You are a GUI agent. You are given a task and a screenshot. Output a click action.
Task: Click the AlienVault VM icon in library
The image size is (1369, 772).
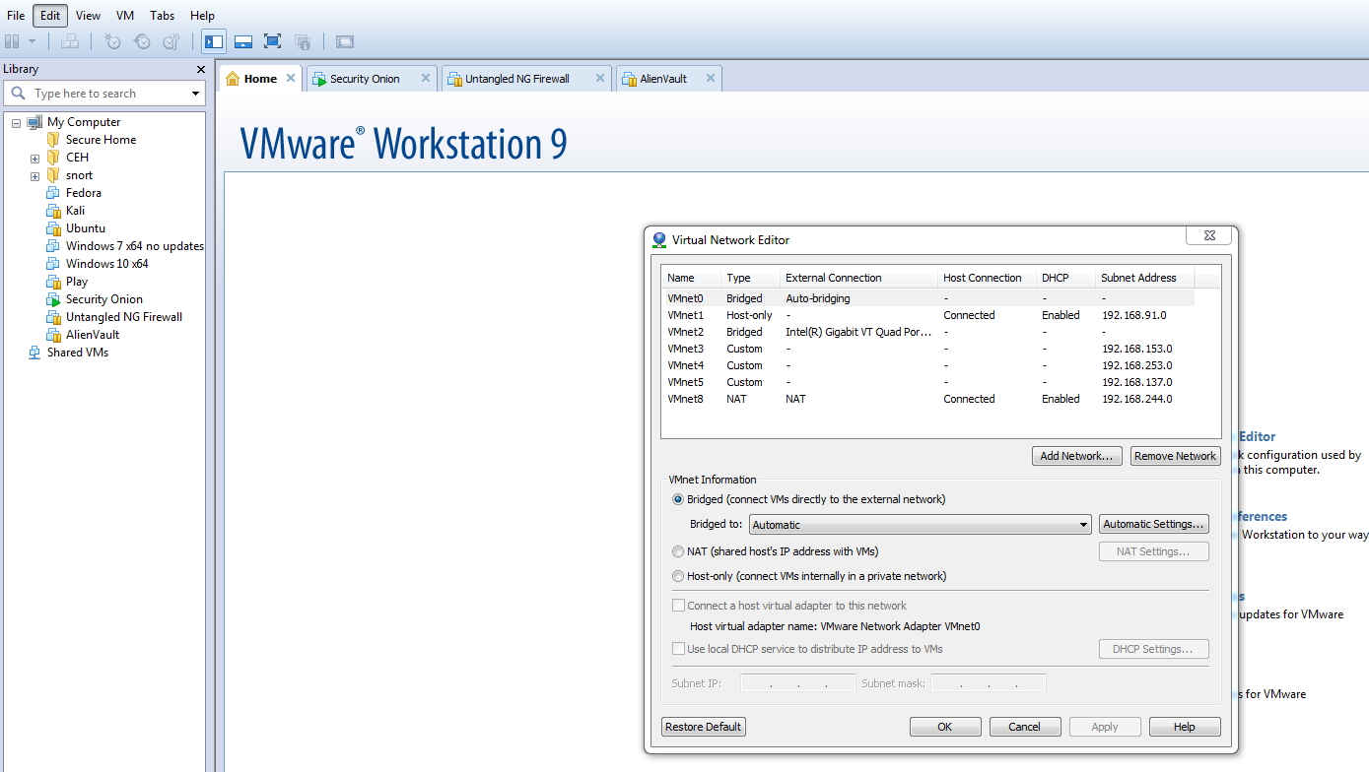coord(53,335)
